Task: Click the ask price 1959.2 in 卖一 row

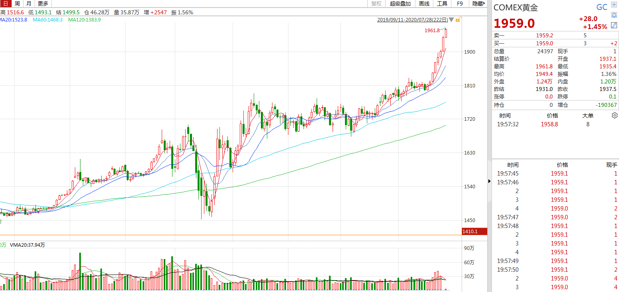Action: point(545,35)
